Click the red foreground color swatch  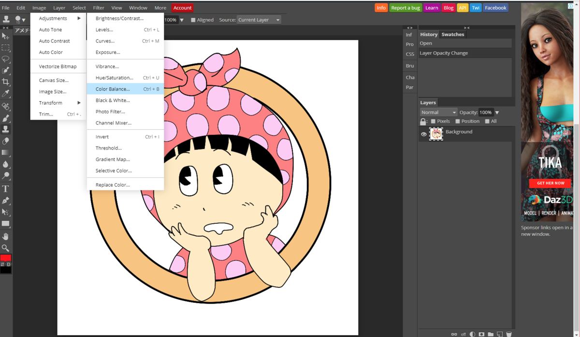5,258
